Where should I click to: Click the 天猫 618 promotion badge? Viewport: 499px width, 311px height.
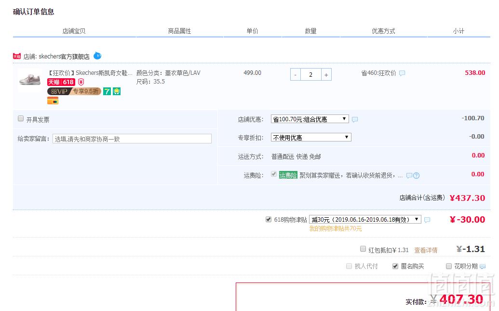(61, 82)
